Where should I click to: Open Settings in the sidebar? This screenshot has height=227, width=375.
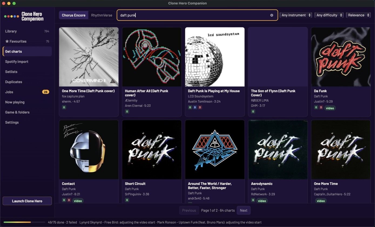27,122
